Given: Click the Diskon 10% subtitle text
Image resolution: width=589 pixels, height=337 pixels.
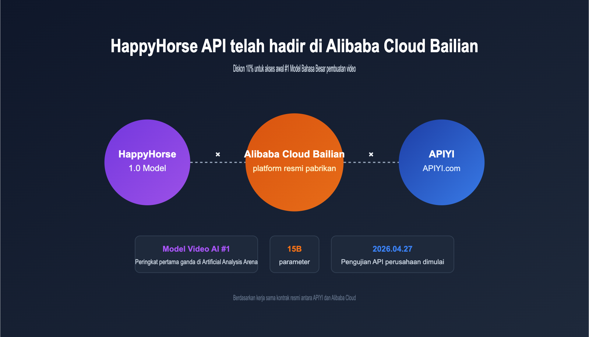Looking at the screenshot, I should point(294,68).
